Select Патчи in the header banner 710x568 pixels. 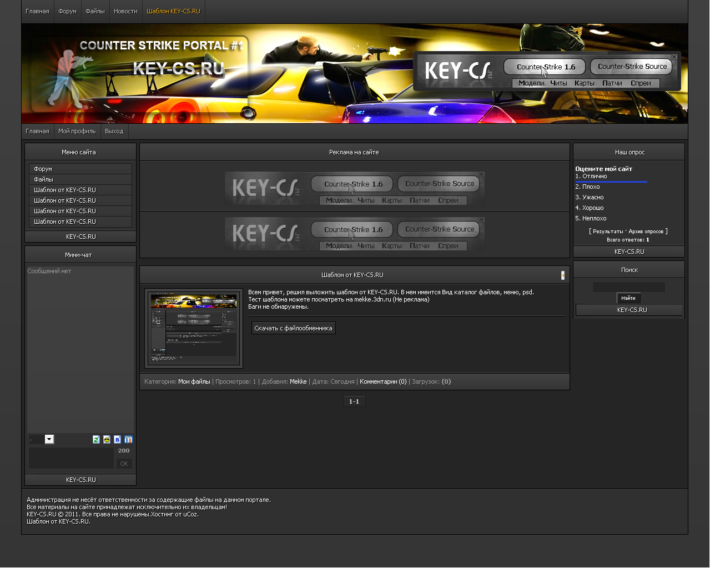pos(612,83)
